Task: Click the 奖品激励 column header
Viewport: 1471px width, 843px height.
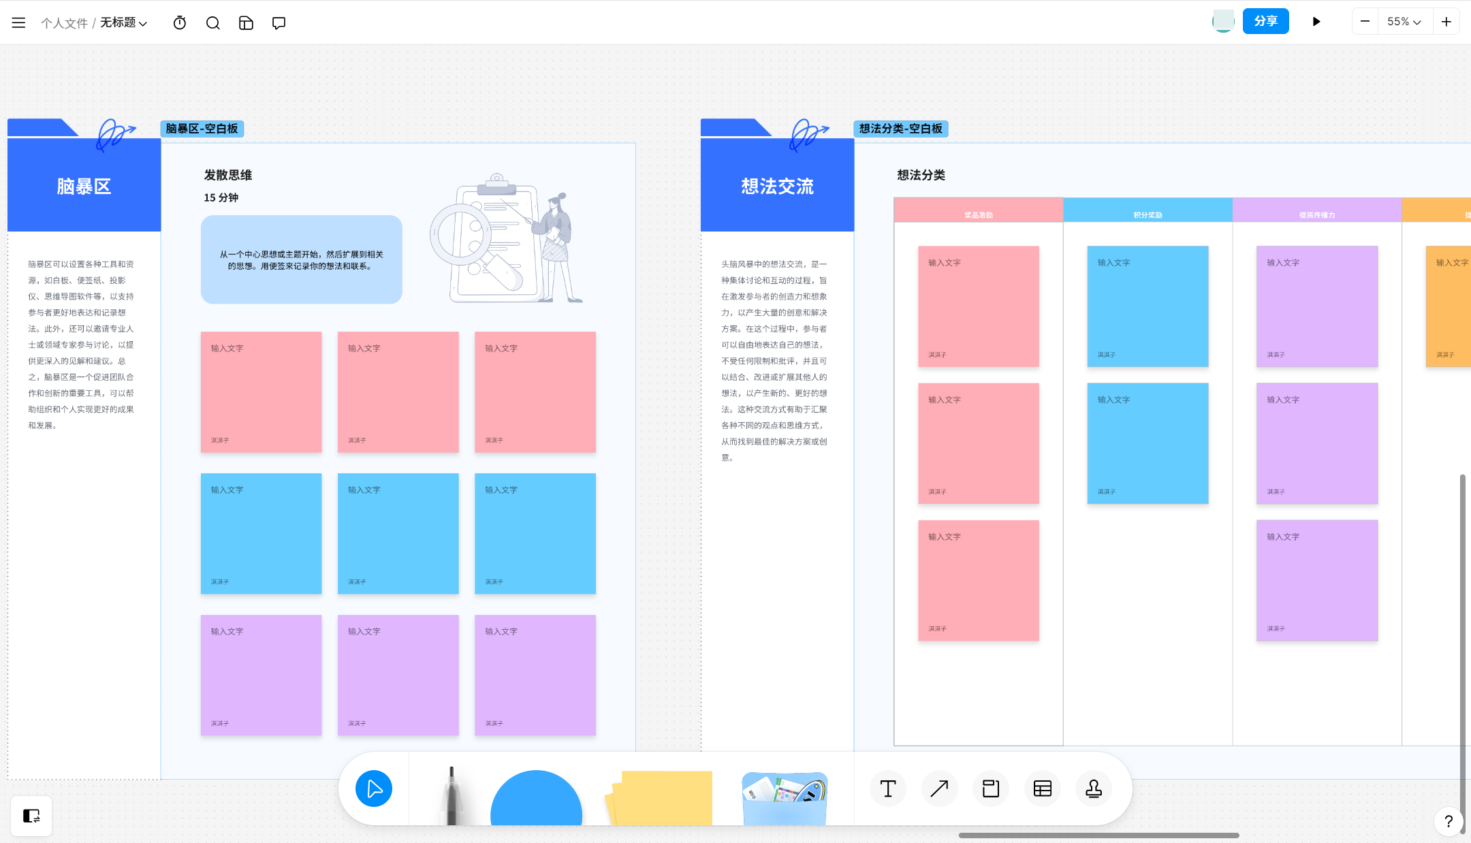Action: tap(978, 210)
